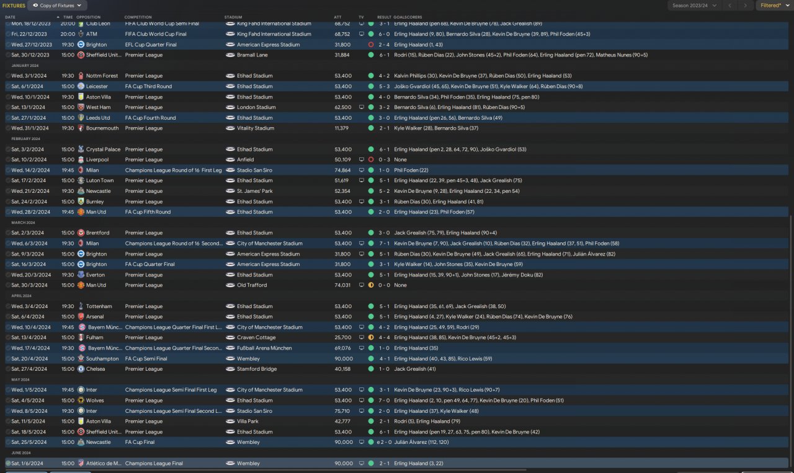Click the Chelsea club badge
Viewport: 794px width, 473px height.
pyautogui.click(x=81, y=369)
